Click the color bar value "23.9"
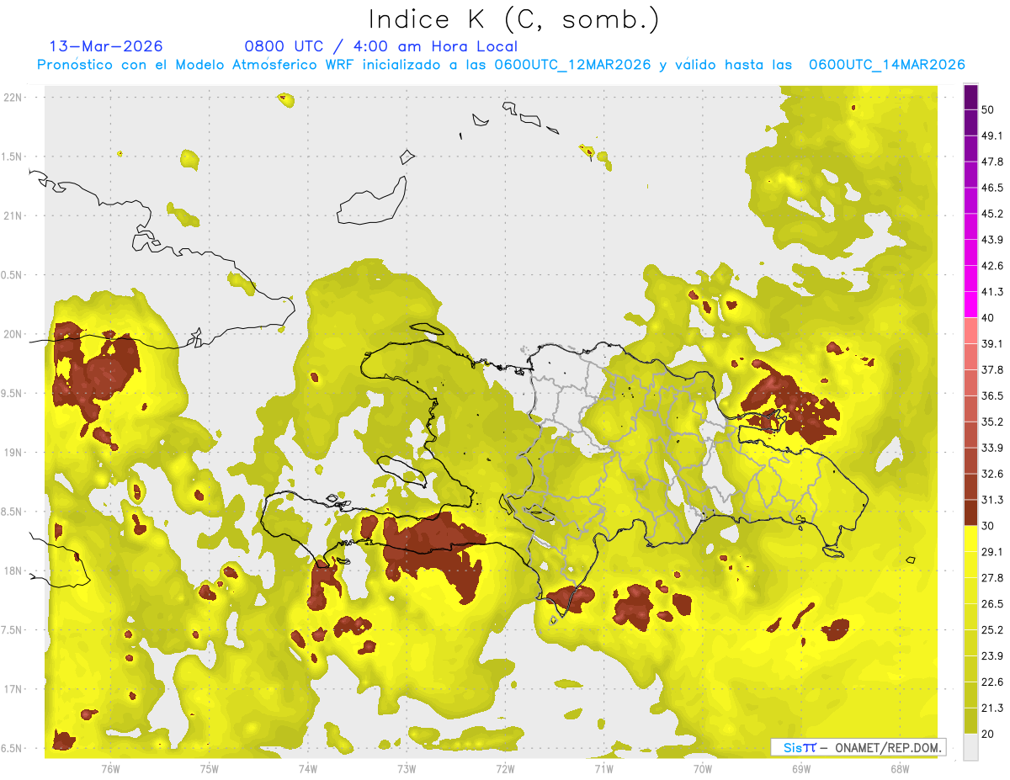The height and width of the screenshot is (780, 1010). pos(992,656)
